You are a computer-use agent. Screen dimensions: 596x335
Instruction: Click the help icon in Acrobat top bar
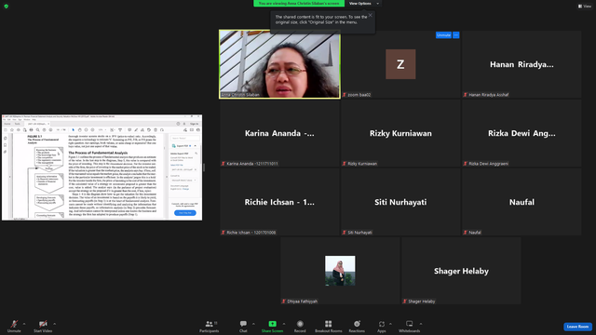[178, 124]
